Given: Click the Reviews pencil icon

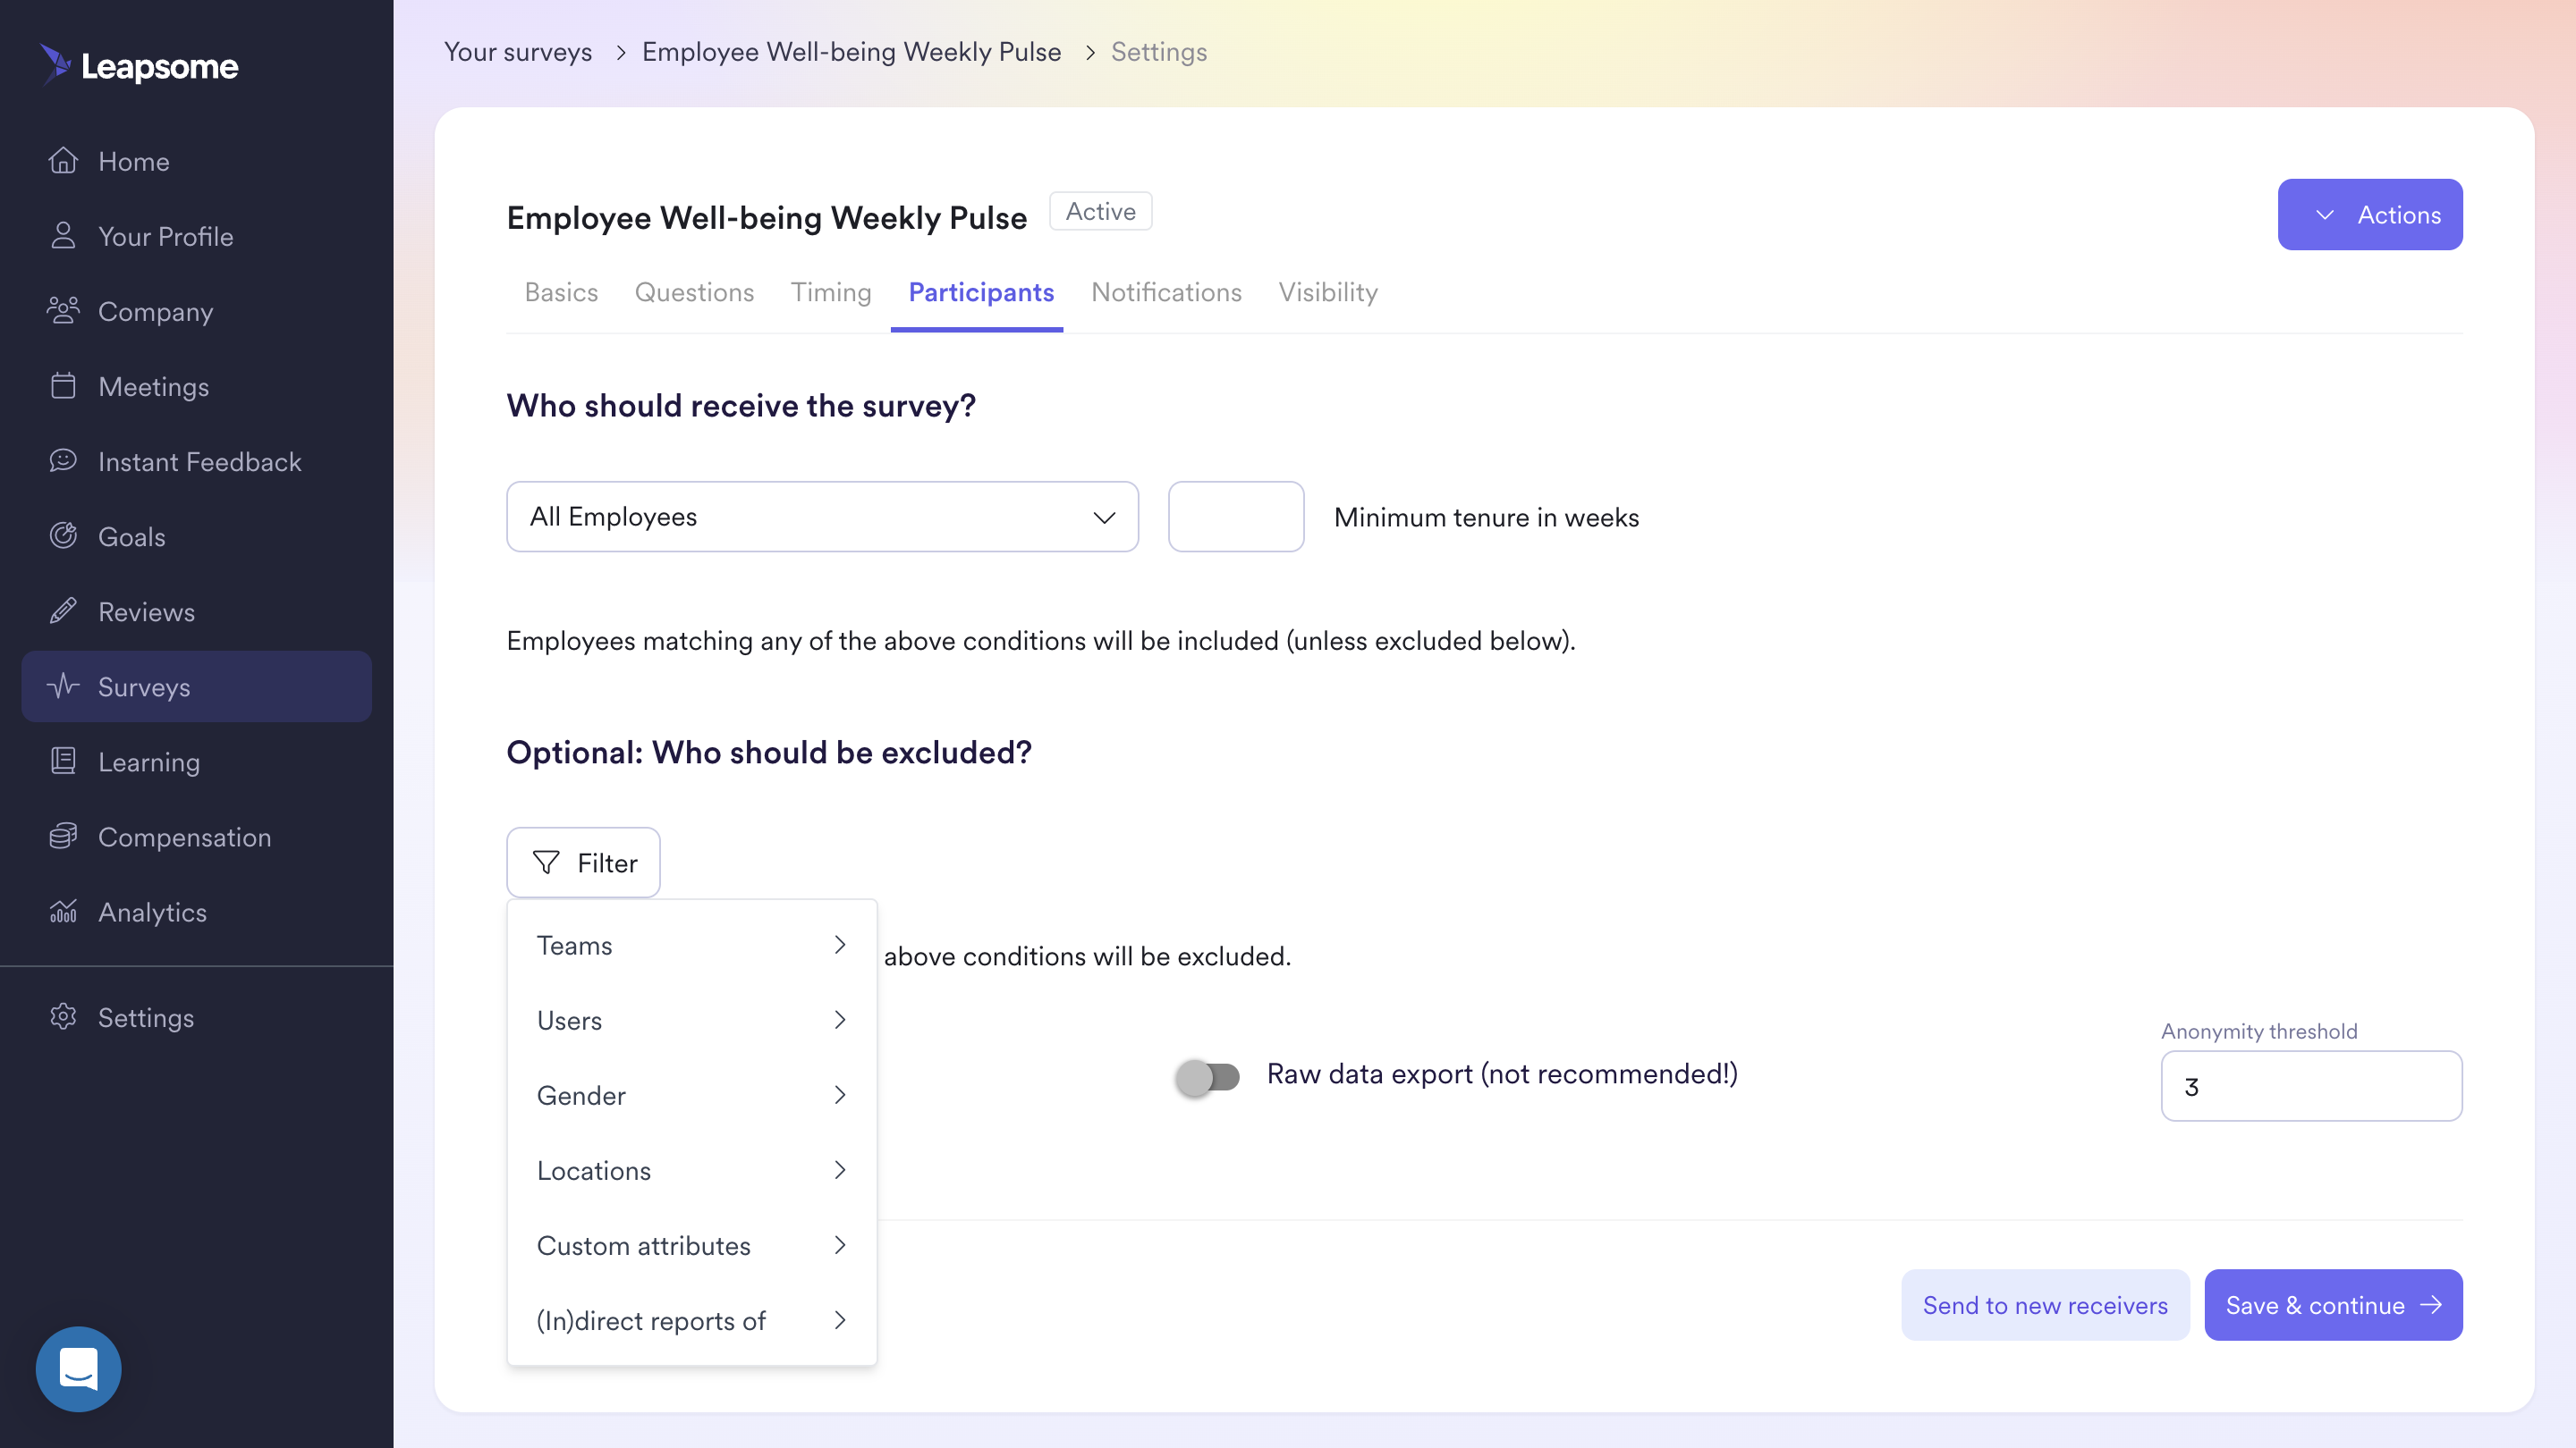Looking at the screenshot, I should 63,610.
